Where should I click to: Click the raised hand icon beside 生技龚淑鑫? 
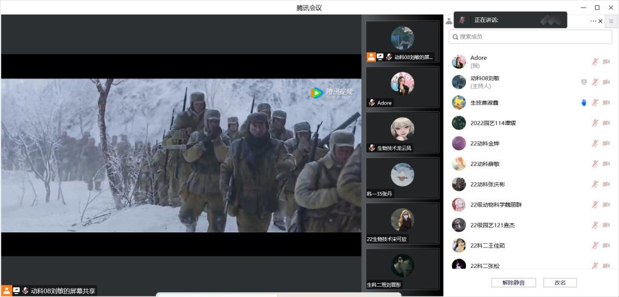click(x=584, y=103)
